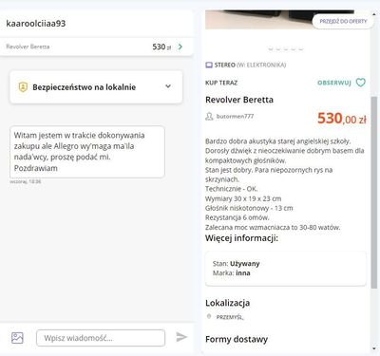380x356 pixels.
Task: Click the image attachment icon
Action: tap(17, 338)
